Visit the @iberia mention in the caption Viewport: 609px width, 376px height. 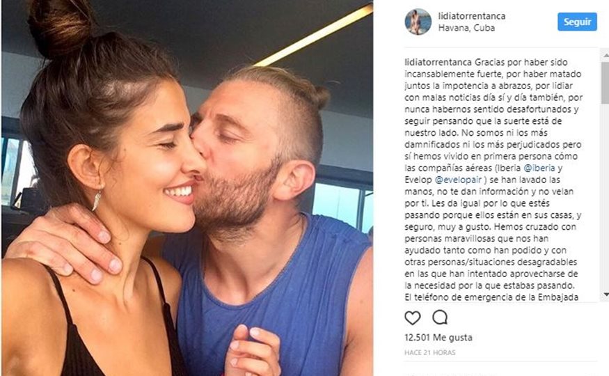pyautogui.click(x=539, y=169)
